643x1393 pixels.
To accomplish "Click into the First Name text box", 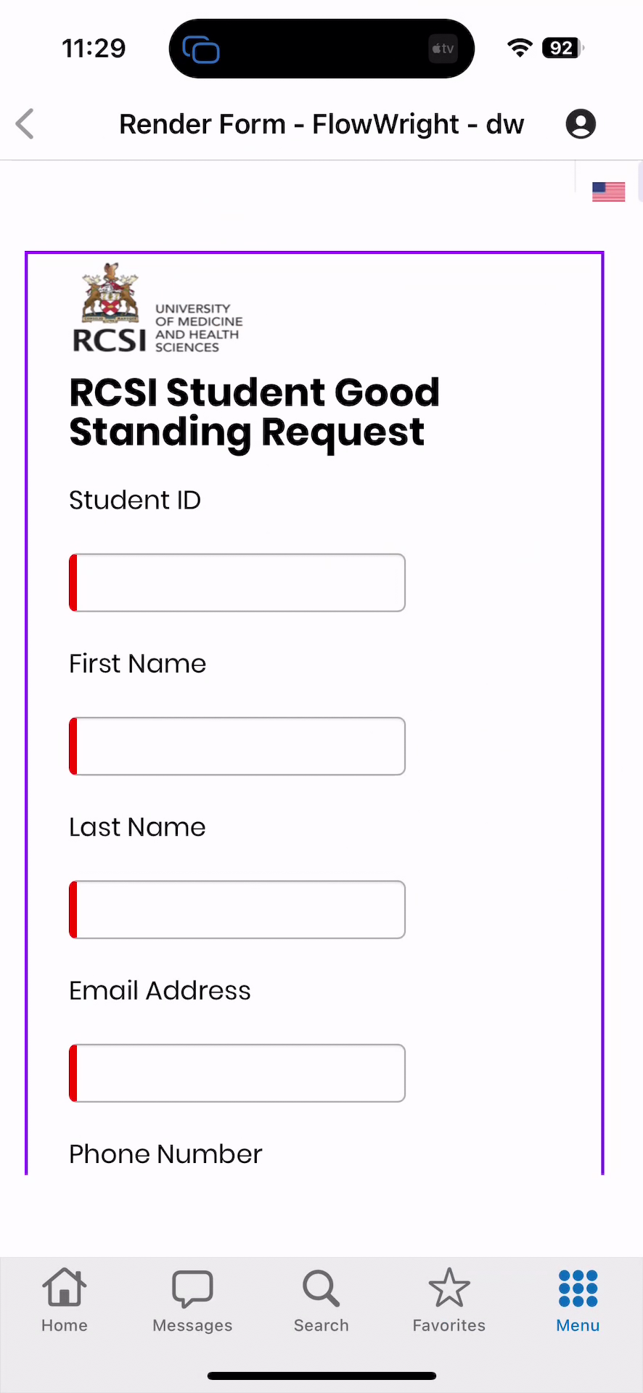I will pyautogui.click(x=237, y=746).
